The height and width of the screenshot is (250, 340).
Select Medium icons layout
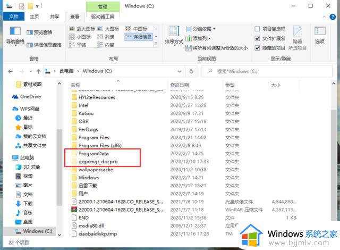136,29
